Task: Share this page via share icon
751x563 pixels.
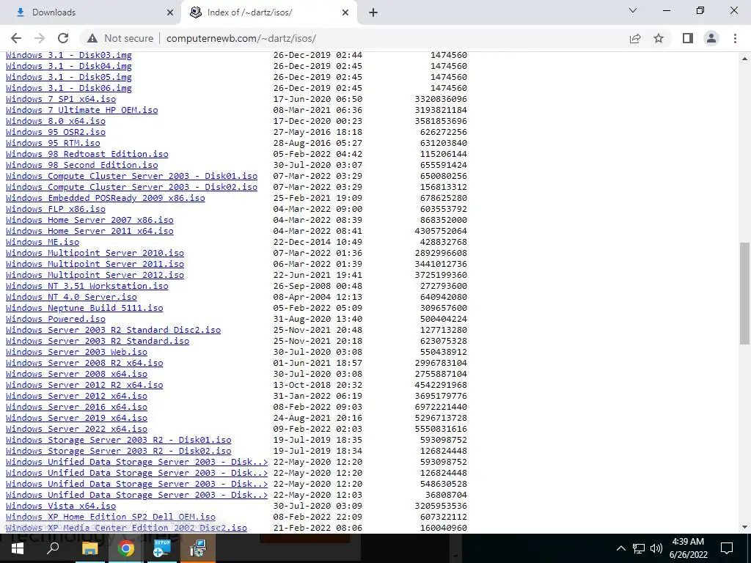Action: 635,38
